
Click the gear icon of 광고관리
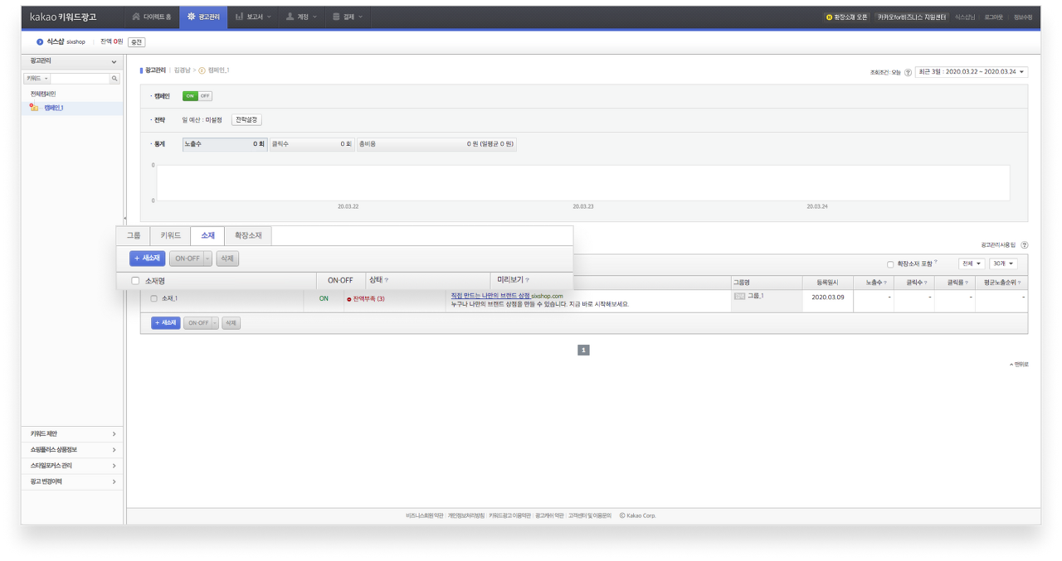point(192,17)
